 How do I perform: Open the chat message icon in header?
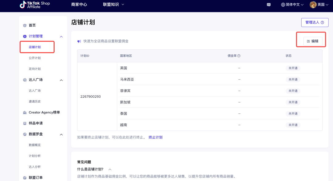click(x=269, y=5)
